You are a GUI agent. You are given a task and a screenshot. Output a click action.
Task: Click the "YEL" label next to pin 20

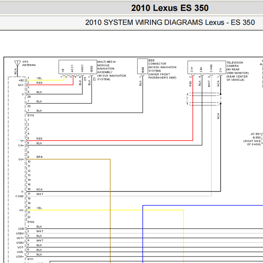(x=39, y=208)
